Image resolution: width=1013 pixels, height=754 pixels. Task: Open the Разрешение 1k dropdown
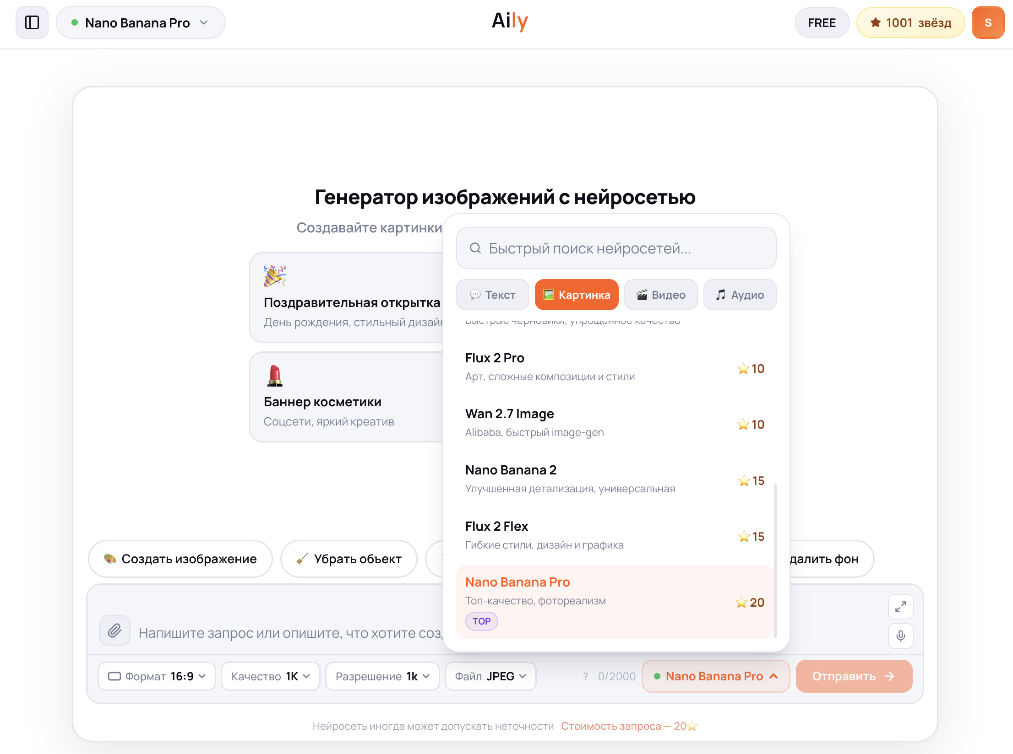[382, 676]
